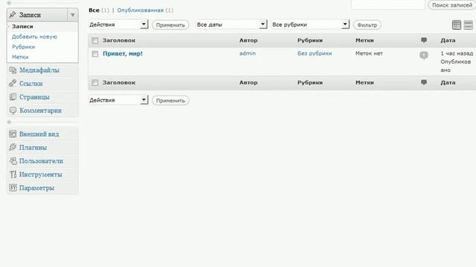Image resolution: width=476 pixels, height=267 pixels.
Task: Click bottom Применить button
Action: click(170, 101)
